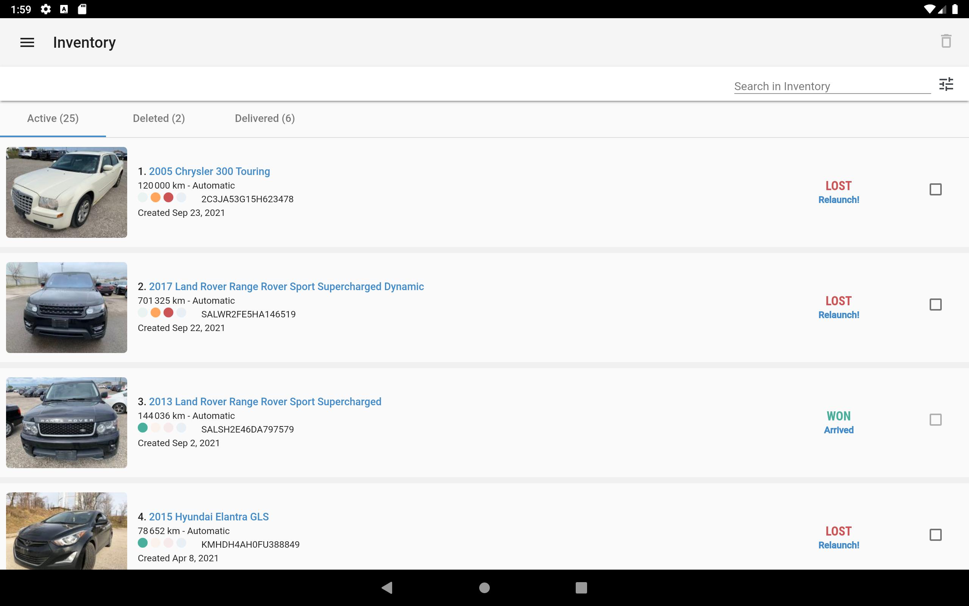969x606 pixels.
Task: Switch to the Deleted (2) tab
Action: click(159, 118)
